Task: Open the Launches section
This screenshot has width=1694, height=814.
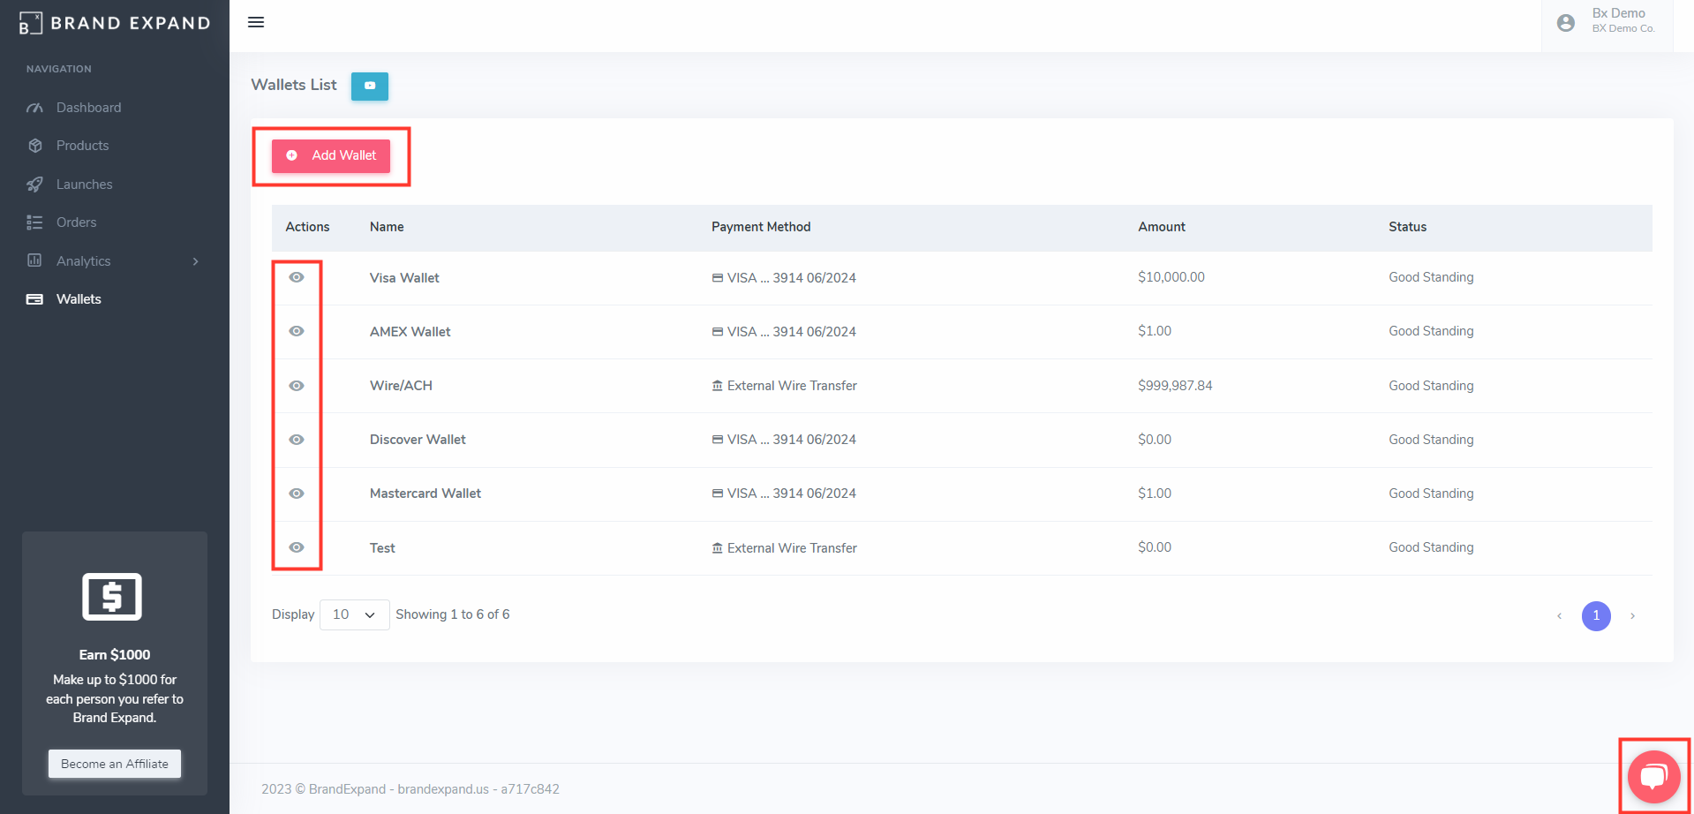Action: coord(84,185)
